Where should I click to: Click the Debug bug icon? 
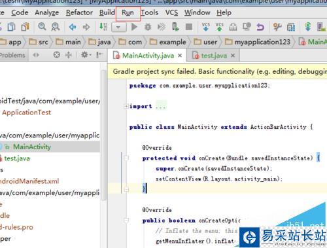point(148,27)
